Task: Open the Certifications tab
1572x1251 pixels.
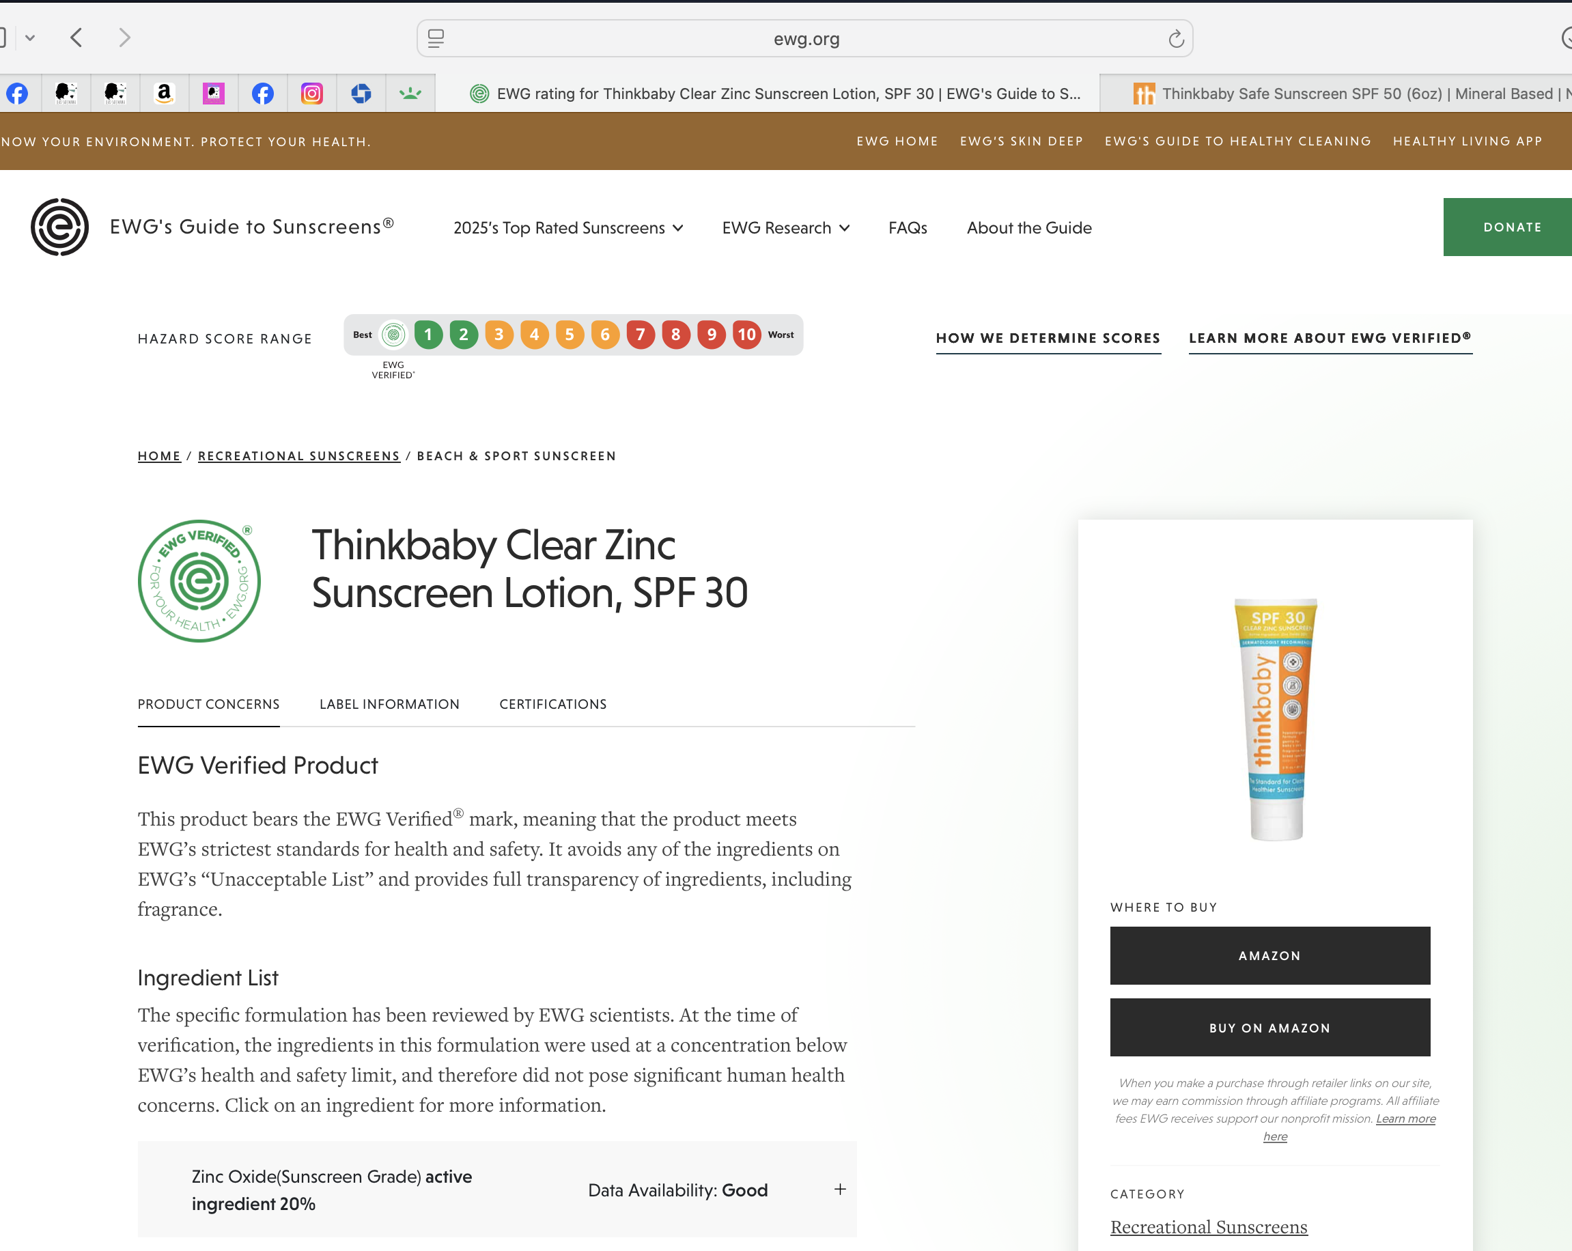Action: click(x=552, y=704)
